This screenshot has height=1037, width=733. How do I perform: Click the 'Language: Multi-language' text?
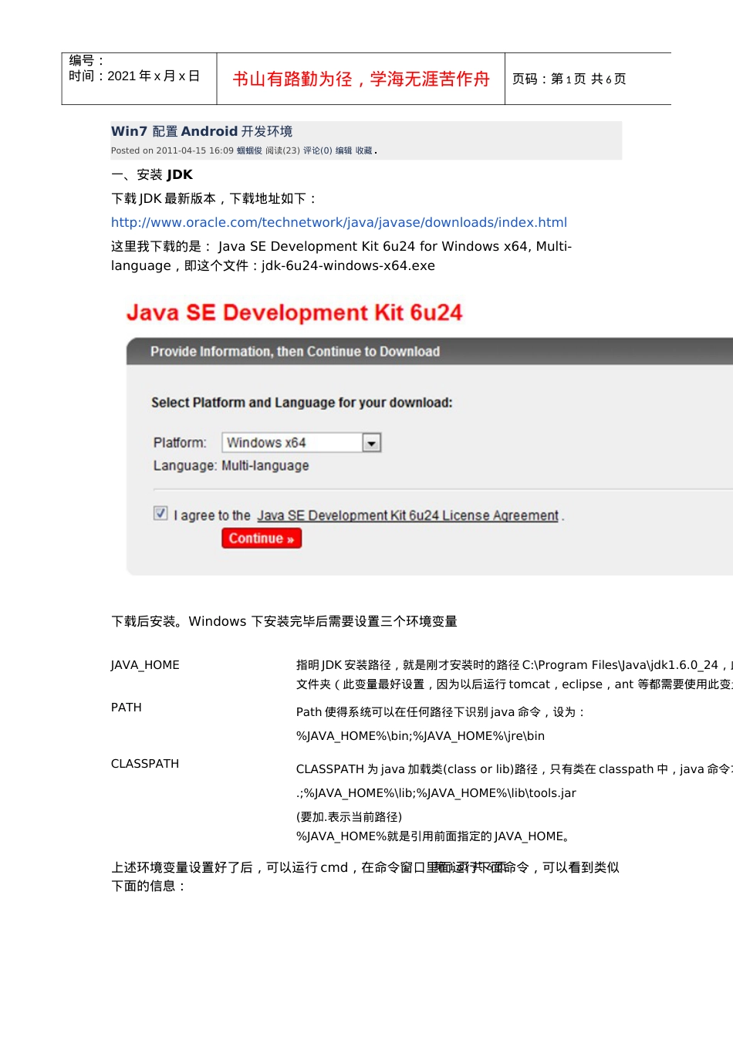pos(231,466)
